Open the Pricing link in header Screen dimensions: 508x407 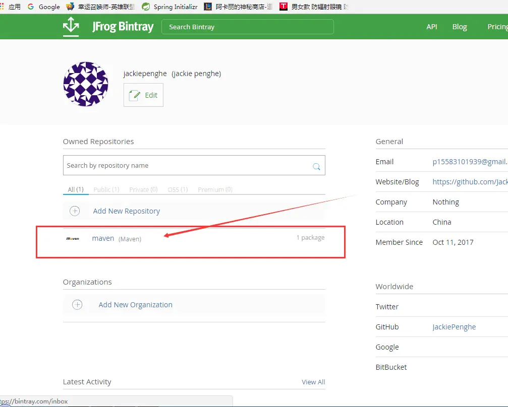pyautogui.click(x=497, y=27)
